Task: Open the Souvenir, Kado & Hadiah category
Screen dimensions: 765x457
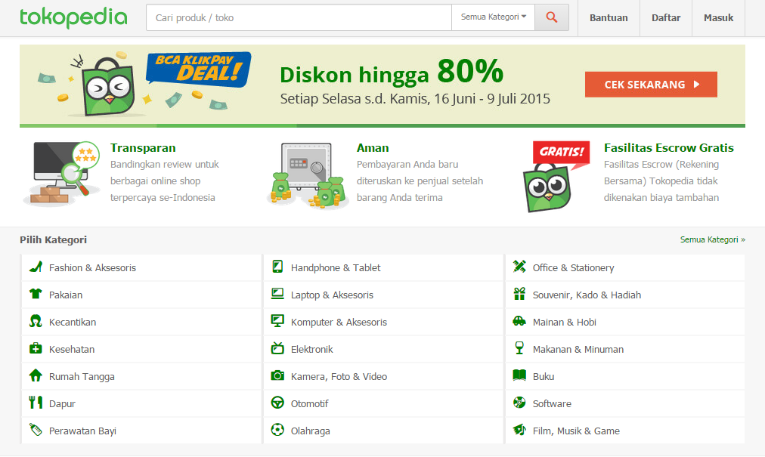Action: click(625, 295)
